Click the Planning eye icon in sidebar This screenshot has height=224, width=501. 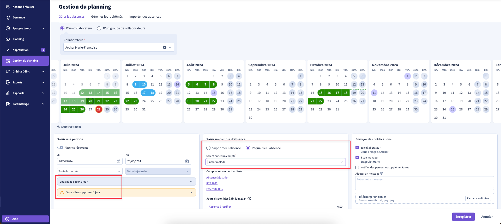8,39
